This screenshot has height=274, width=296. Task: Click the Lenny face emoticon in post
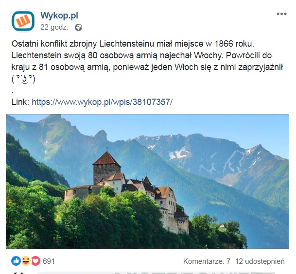[x=23, y=79]
